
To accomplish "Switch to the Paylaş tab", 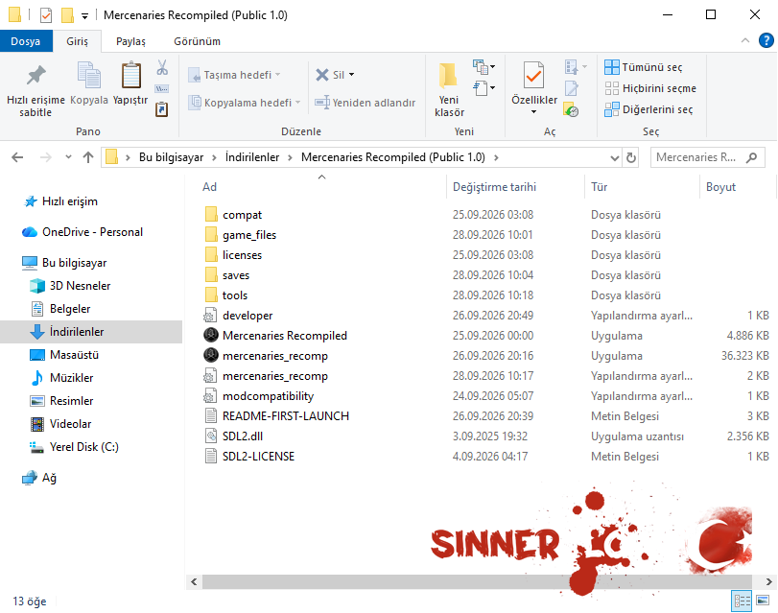I will coord(131,41).
